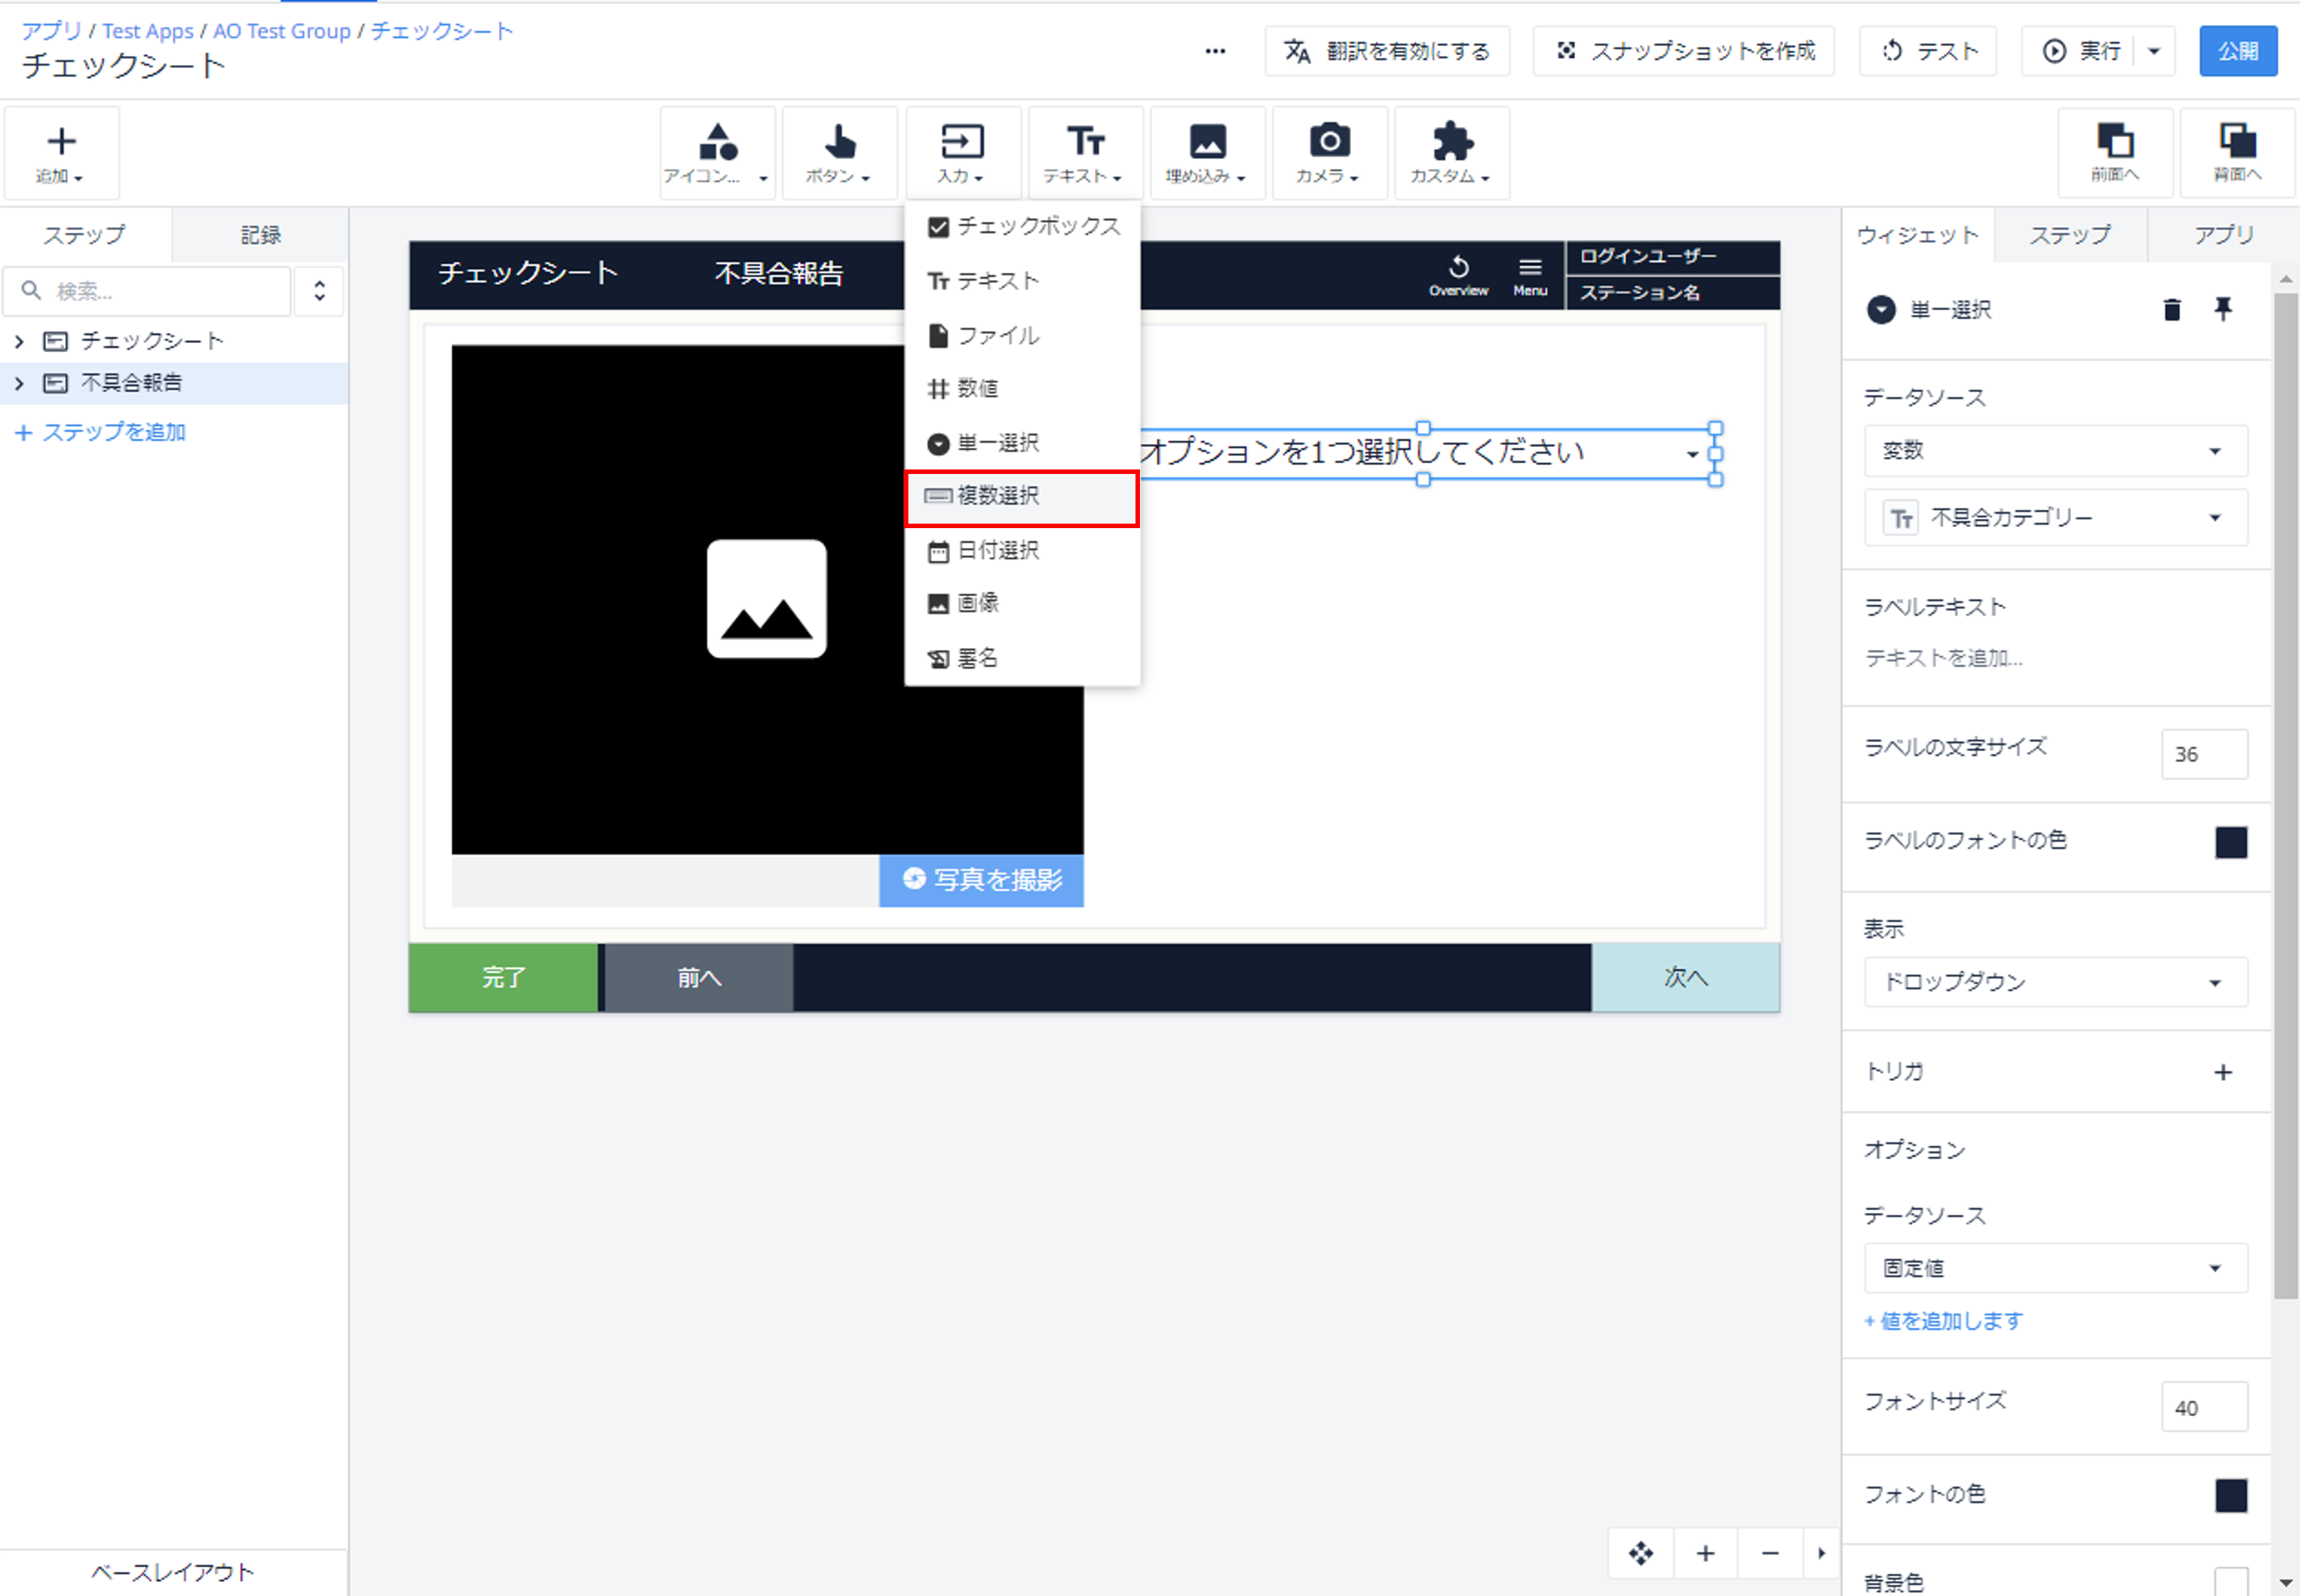Screen dimensions: 2300x1596
Task: Expand the 不具合報告 step in the tree
Action: click(x=19, y=383)
